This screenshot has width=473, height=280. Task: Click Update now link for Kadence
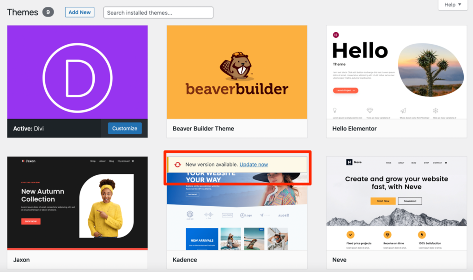[254, 164]
